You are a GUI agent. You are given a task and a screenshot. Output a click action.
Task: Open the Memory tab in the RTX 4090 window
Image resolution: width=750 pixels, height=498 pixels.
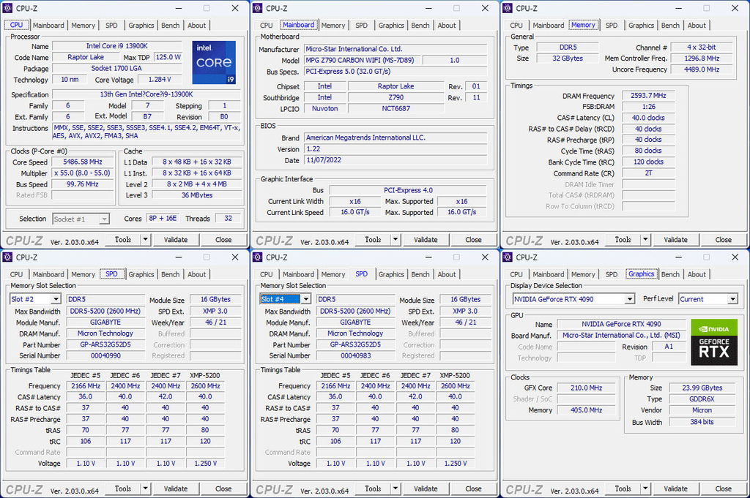pyautogui.click(x=583, y=274)
